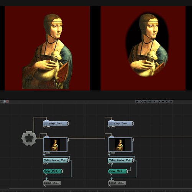Select the right Video Loader 354 node

[x=120, y=160]
